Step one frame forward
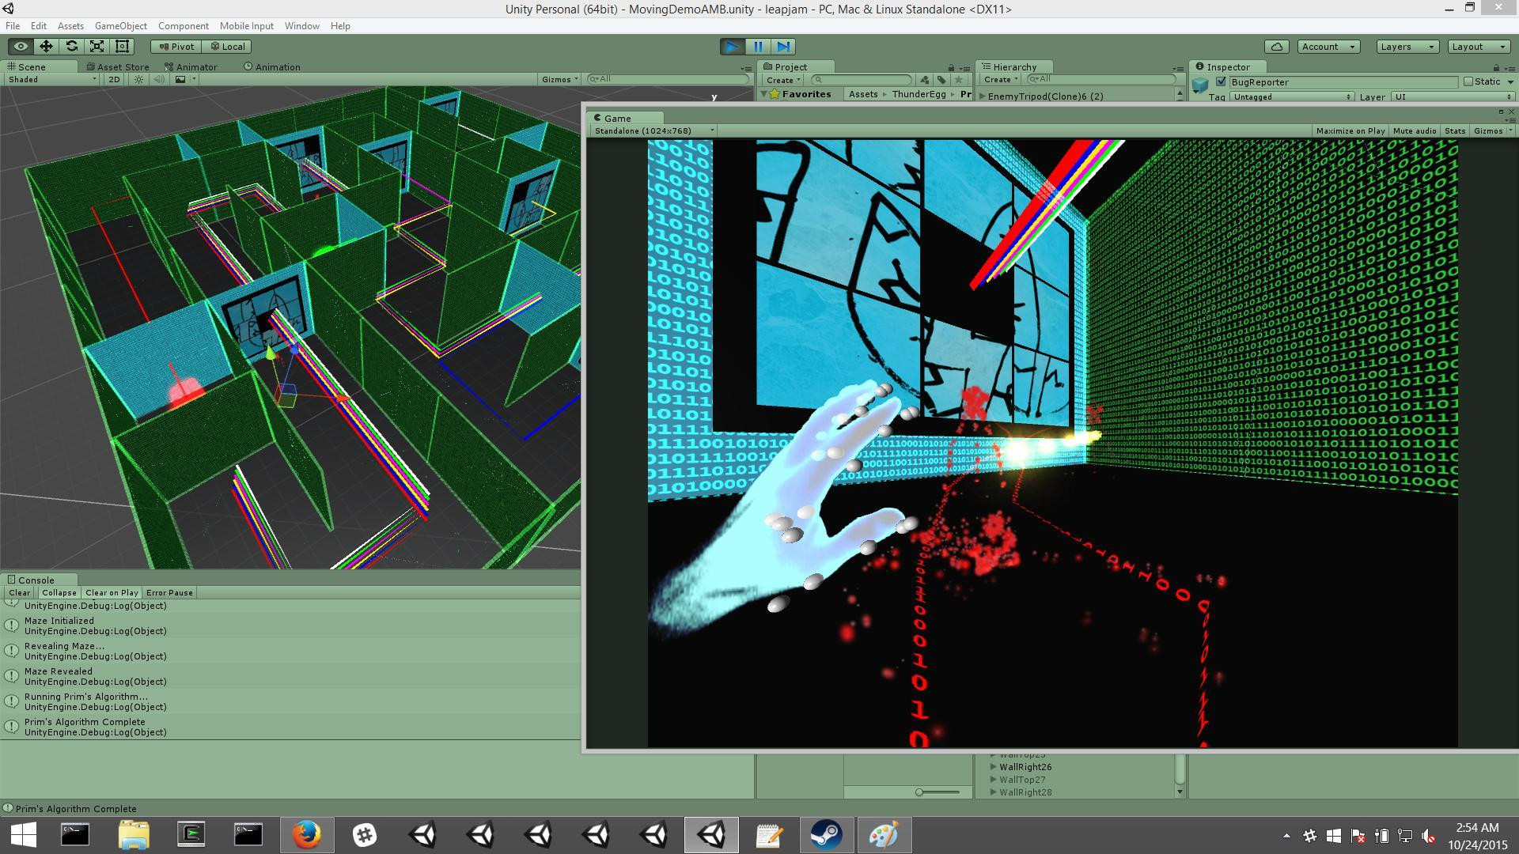This screenshot has height=854, width=1519. click(x=783, y=47)
